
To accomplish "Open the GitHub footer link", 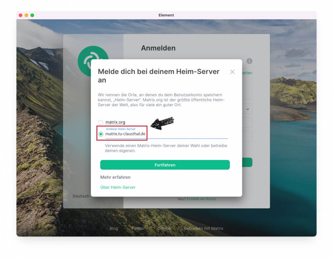I will tap(164, 228).
